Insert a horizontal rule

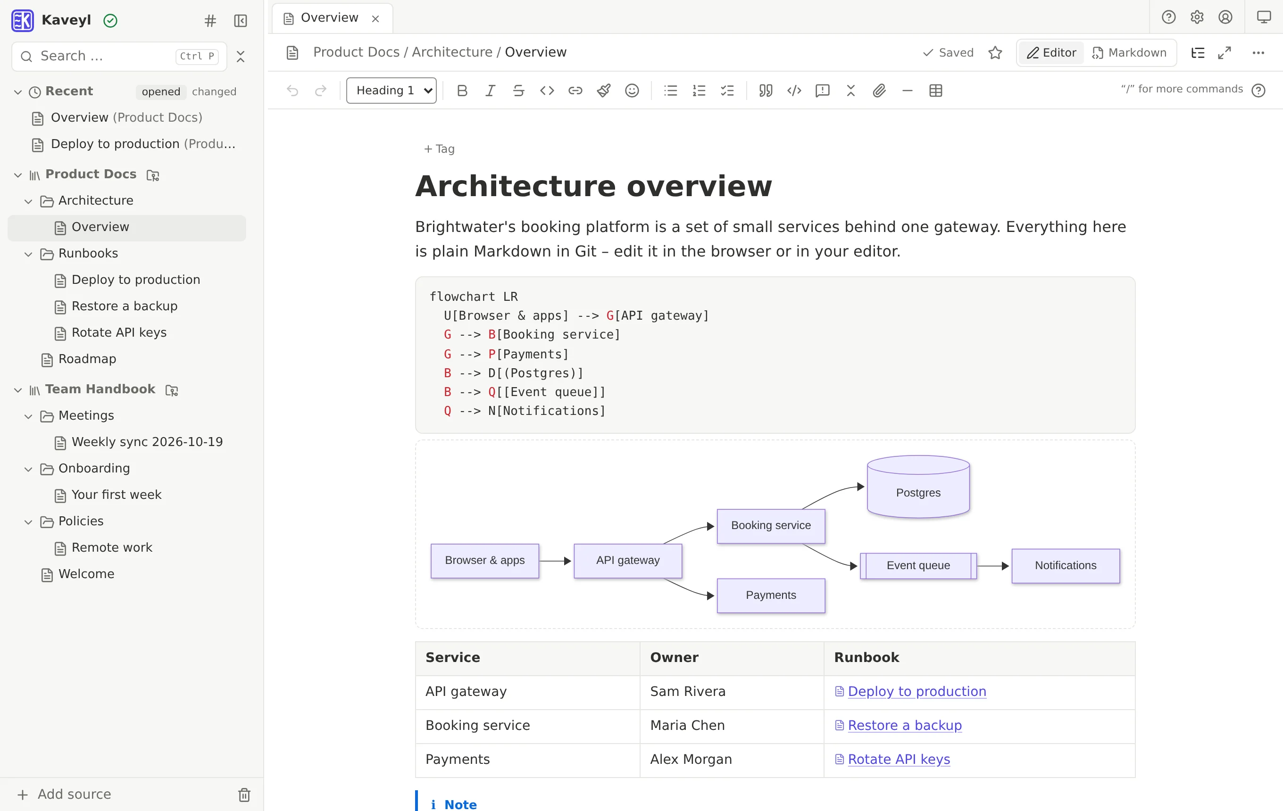point(908,91)
